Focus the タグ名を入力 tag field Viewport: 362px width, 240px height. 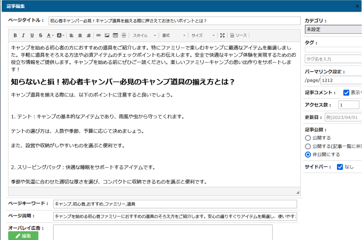pos(333,59)
